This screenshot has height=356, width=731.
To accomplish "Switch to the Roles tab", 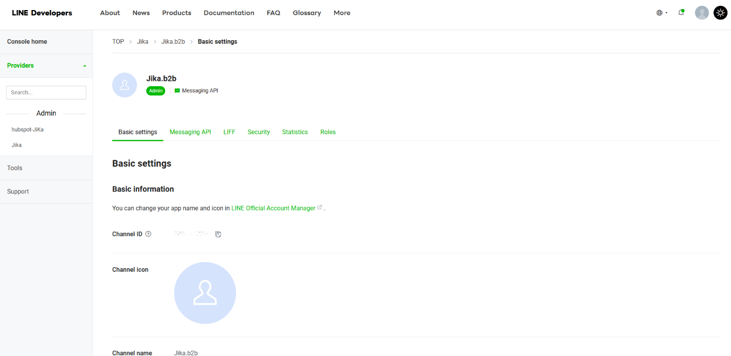I will tap(328, 132).
